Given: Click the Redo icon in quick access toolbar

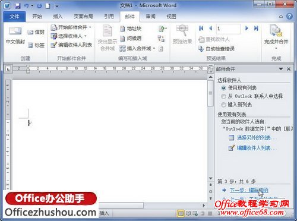Looking at the screenshot, I should point(39,6).
